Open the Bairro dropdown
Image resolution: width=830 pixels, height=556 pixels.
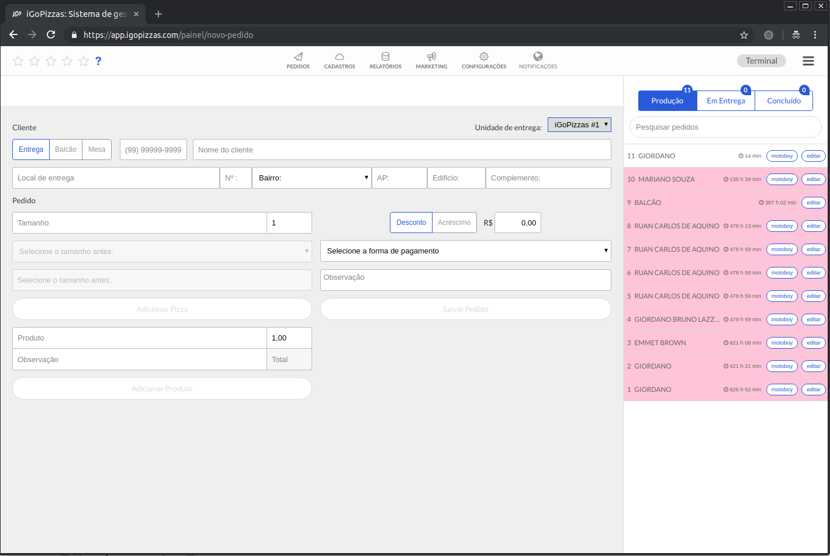(312, 178)
